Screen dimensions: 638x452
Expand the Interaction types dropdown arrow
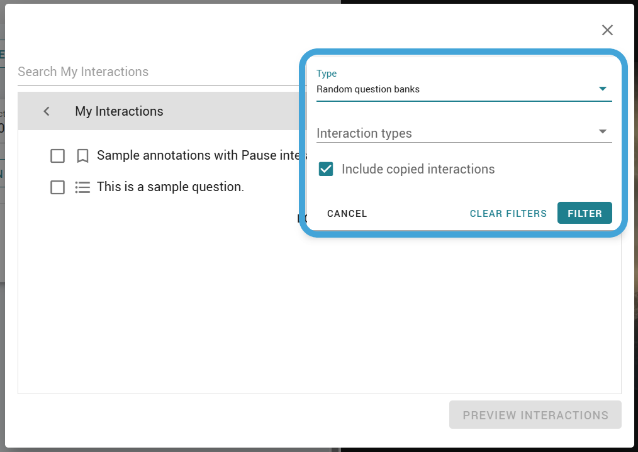(603, 131)
